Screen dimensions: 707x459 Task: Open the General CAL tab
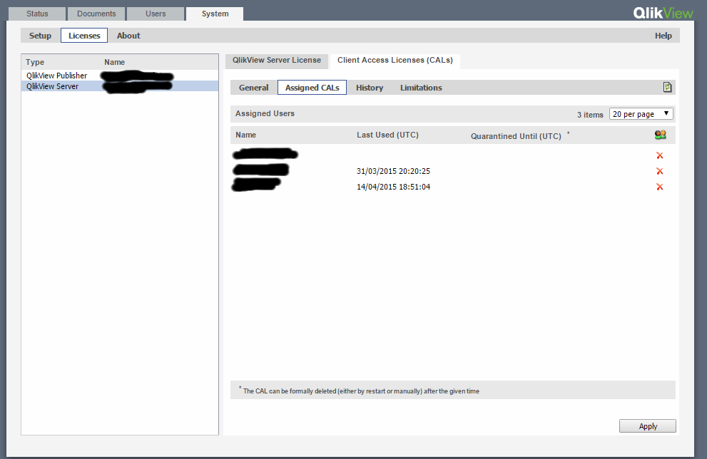coord(254,88)
